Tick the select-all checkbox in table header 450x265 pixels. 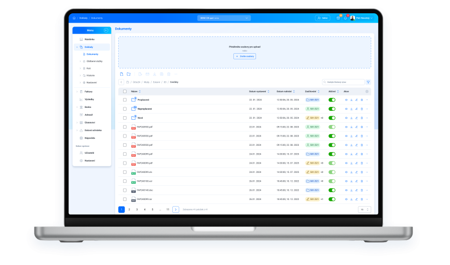(x=125, y=92)
